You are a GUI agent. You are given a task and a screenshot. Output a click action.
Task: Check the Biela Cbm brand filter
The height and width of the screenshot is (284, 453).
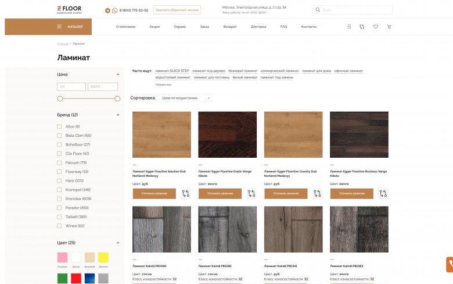tap(59, 136)
